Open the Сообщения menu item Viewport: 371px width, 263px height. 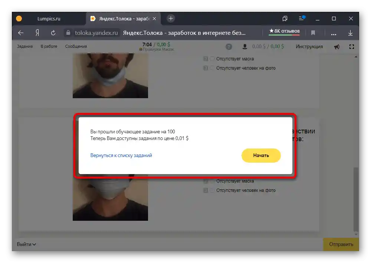tap(76, 46)
